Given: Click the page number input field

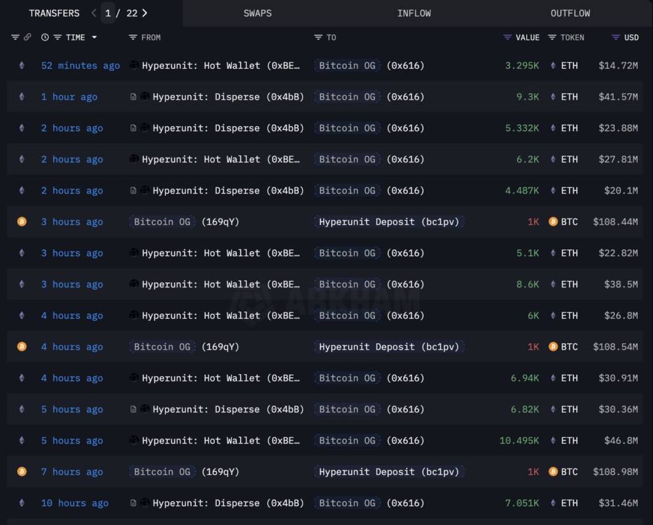Looking at the screenshot, I should [108, 13].
